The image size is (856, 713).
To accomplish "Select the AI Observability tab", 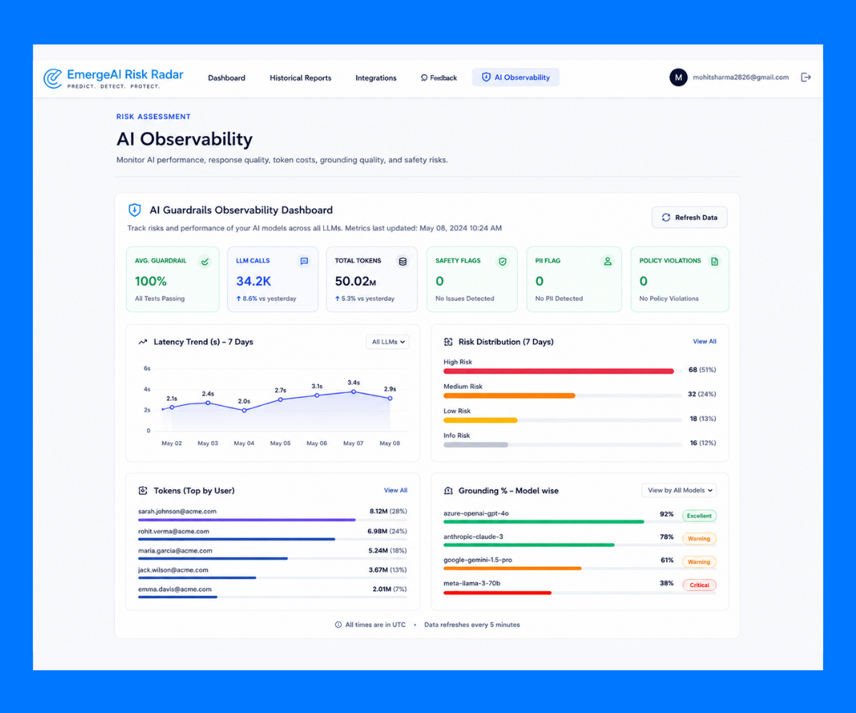I will coord(516,77).
